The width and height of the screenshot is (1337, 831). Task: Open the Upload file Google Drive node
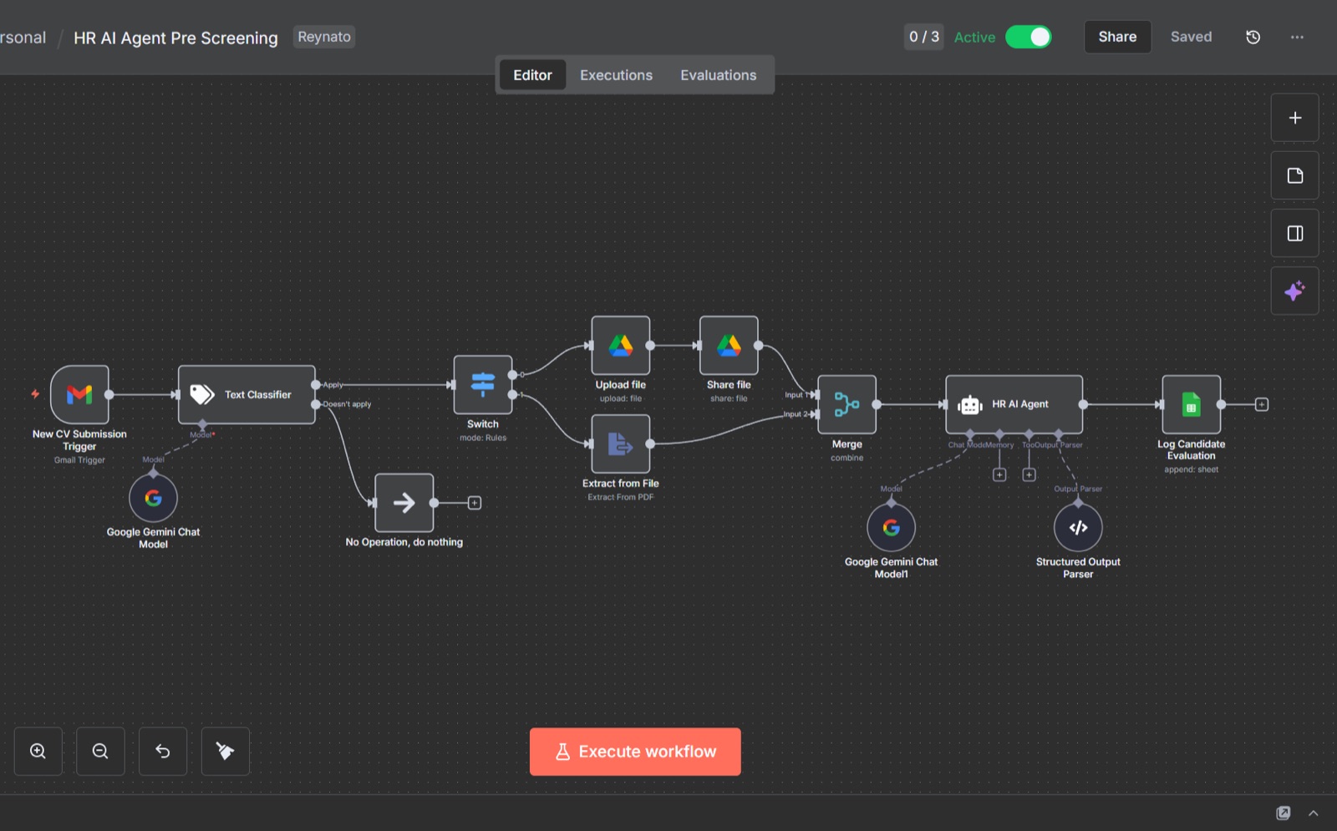tap(621, 345)
